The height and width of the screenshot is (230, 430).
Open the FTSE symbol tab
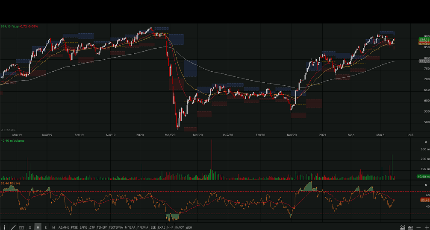(74, 227)
